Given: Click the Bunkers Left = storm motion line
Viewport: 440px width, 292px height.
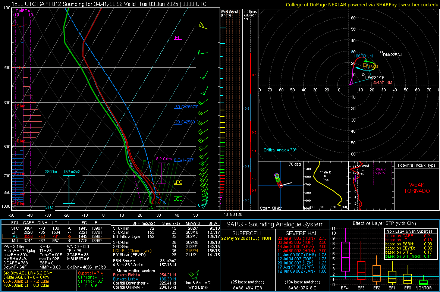Looking at the screenshot, I should (x=145, y=279).
